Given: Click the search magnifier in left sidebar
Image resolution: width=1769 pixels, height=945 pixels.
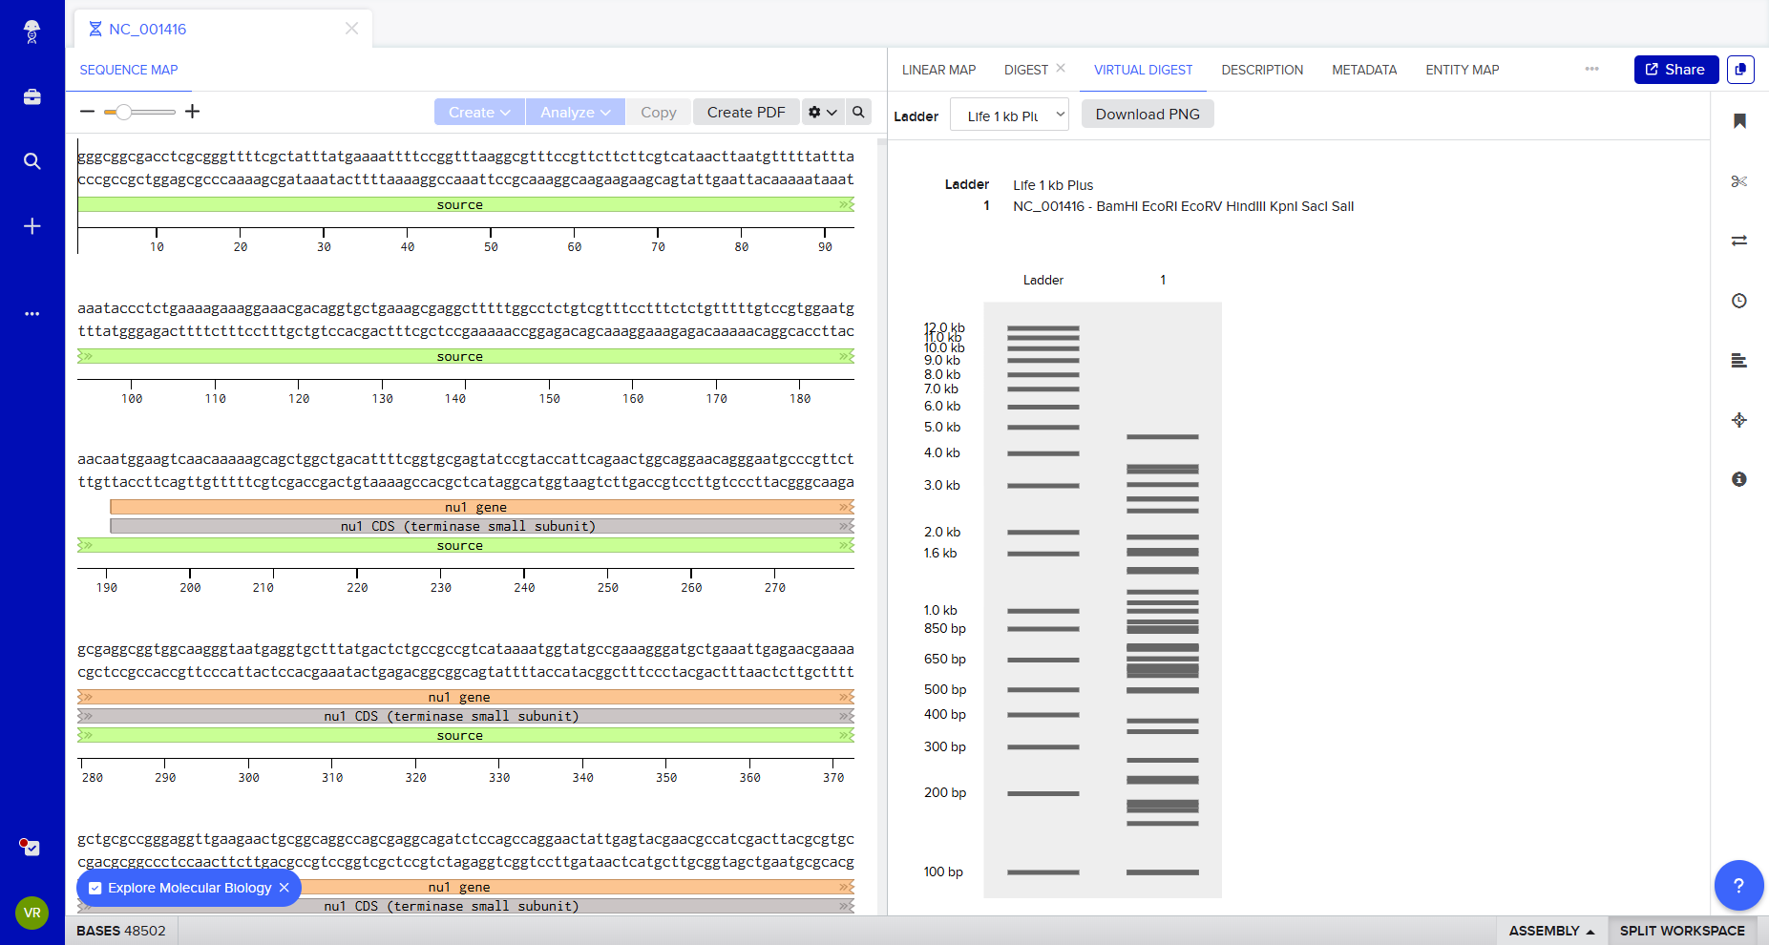Looking at the screenshot, I should click(x=32, y=161).
